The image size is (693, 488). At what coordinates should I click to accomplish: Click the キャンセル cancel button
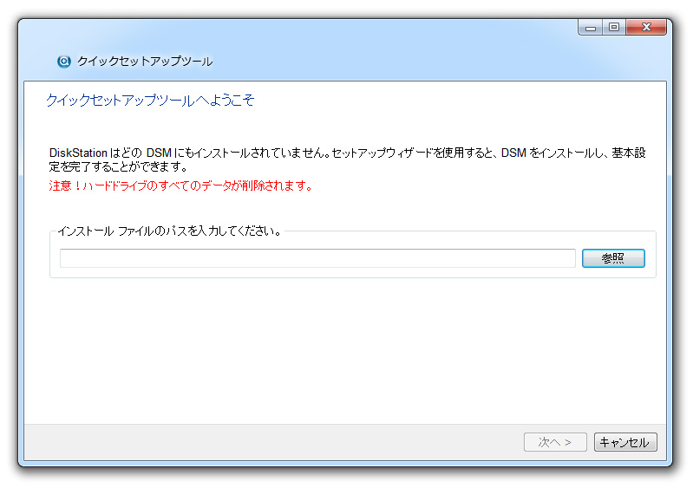coord(625,442)
